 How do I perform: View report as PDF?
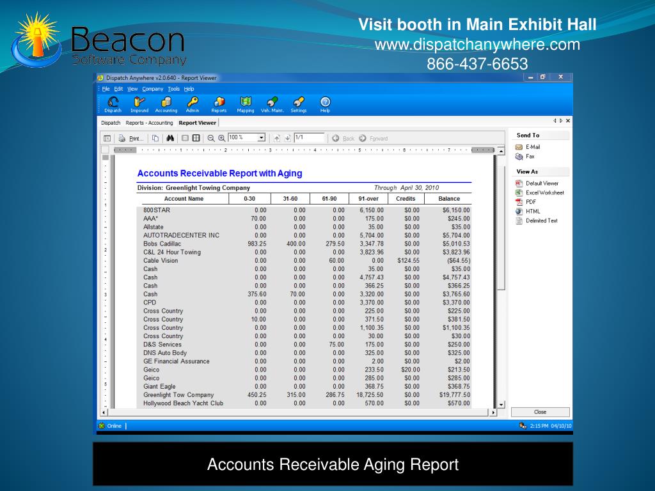click(x=526, y=202)
